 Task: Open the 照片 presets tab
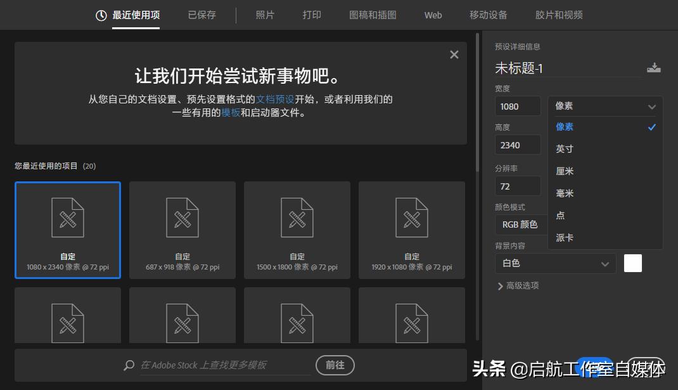tap(265, 15)
